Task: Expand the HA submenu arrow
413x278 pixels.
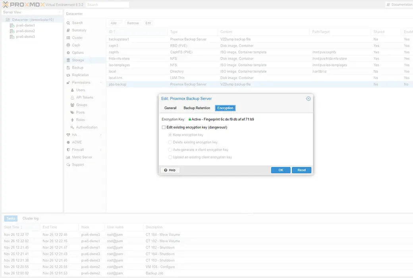Action: [101, 135]
